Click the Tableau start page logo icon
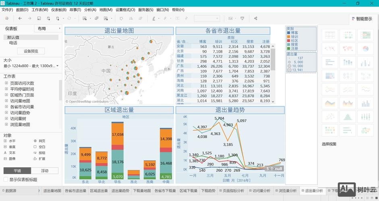The width and height of the screenshot is (379, 201). click(7, 18)
